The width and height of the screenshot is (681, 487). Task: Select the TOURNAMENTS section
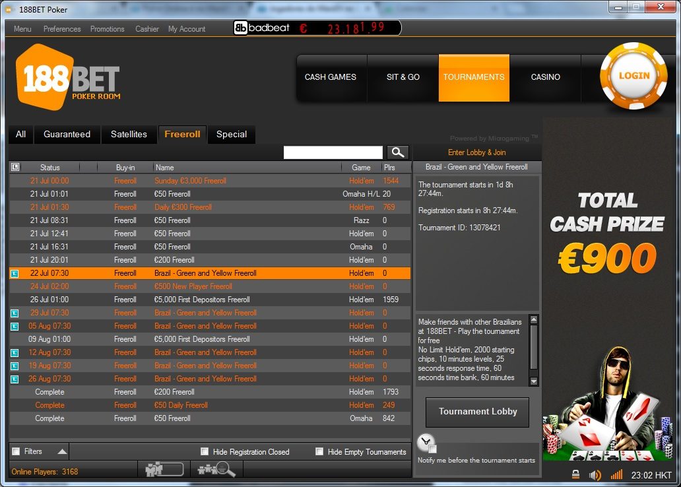tap(474, 77)
